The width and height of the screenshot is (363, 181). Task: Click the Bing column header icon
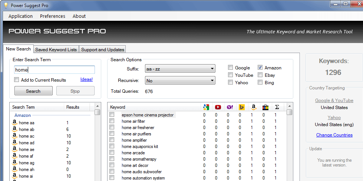242,107
